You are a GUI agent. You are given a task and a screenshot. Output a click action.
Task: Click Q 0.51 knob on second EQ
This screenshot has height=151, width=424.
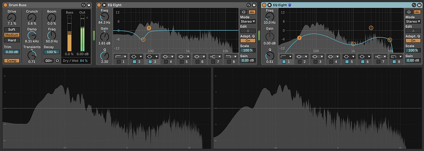(270, 56)
